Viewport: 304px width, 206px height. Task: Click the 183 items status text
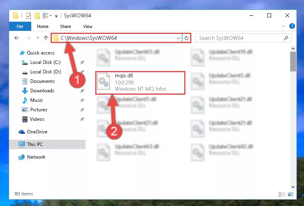coord(23,194)
